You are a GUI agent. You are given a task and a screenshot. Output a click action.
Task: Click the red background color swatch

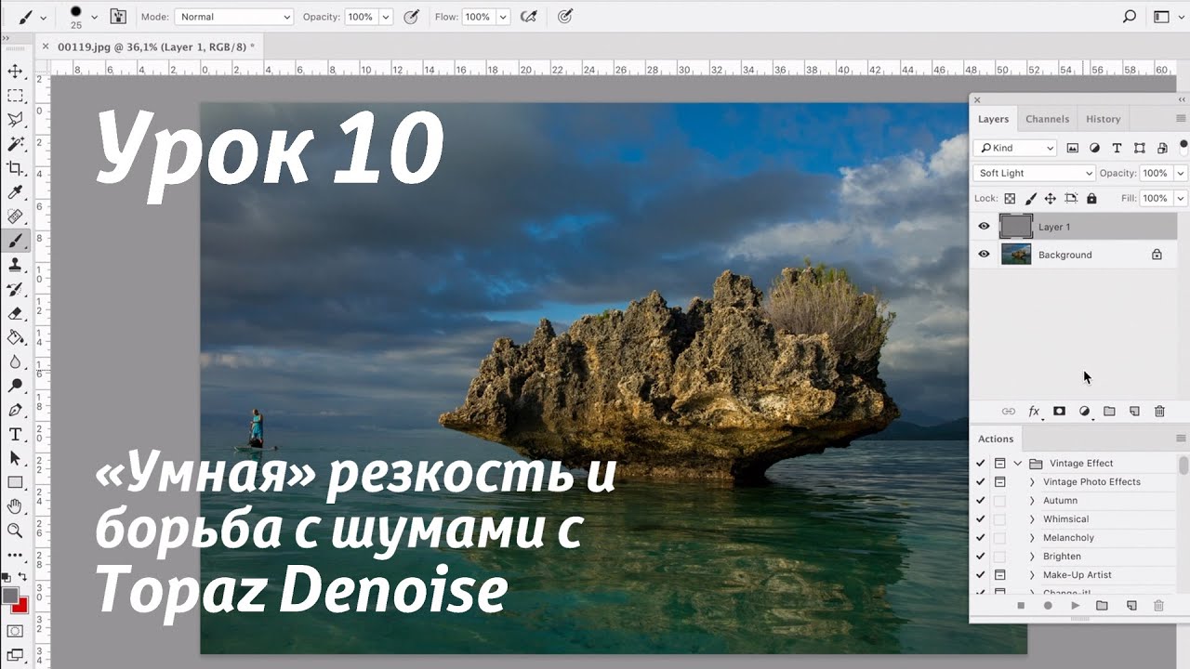point(22,607)
